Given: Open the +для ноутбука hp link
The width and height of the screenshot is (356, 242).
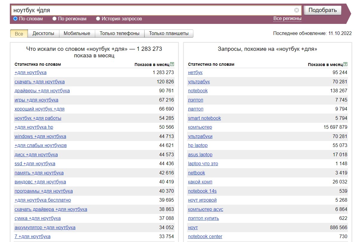Looking at the screenshot, I should (34, 127).
